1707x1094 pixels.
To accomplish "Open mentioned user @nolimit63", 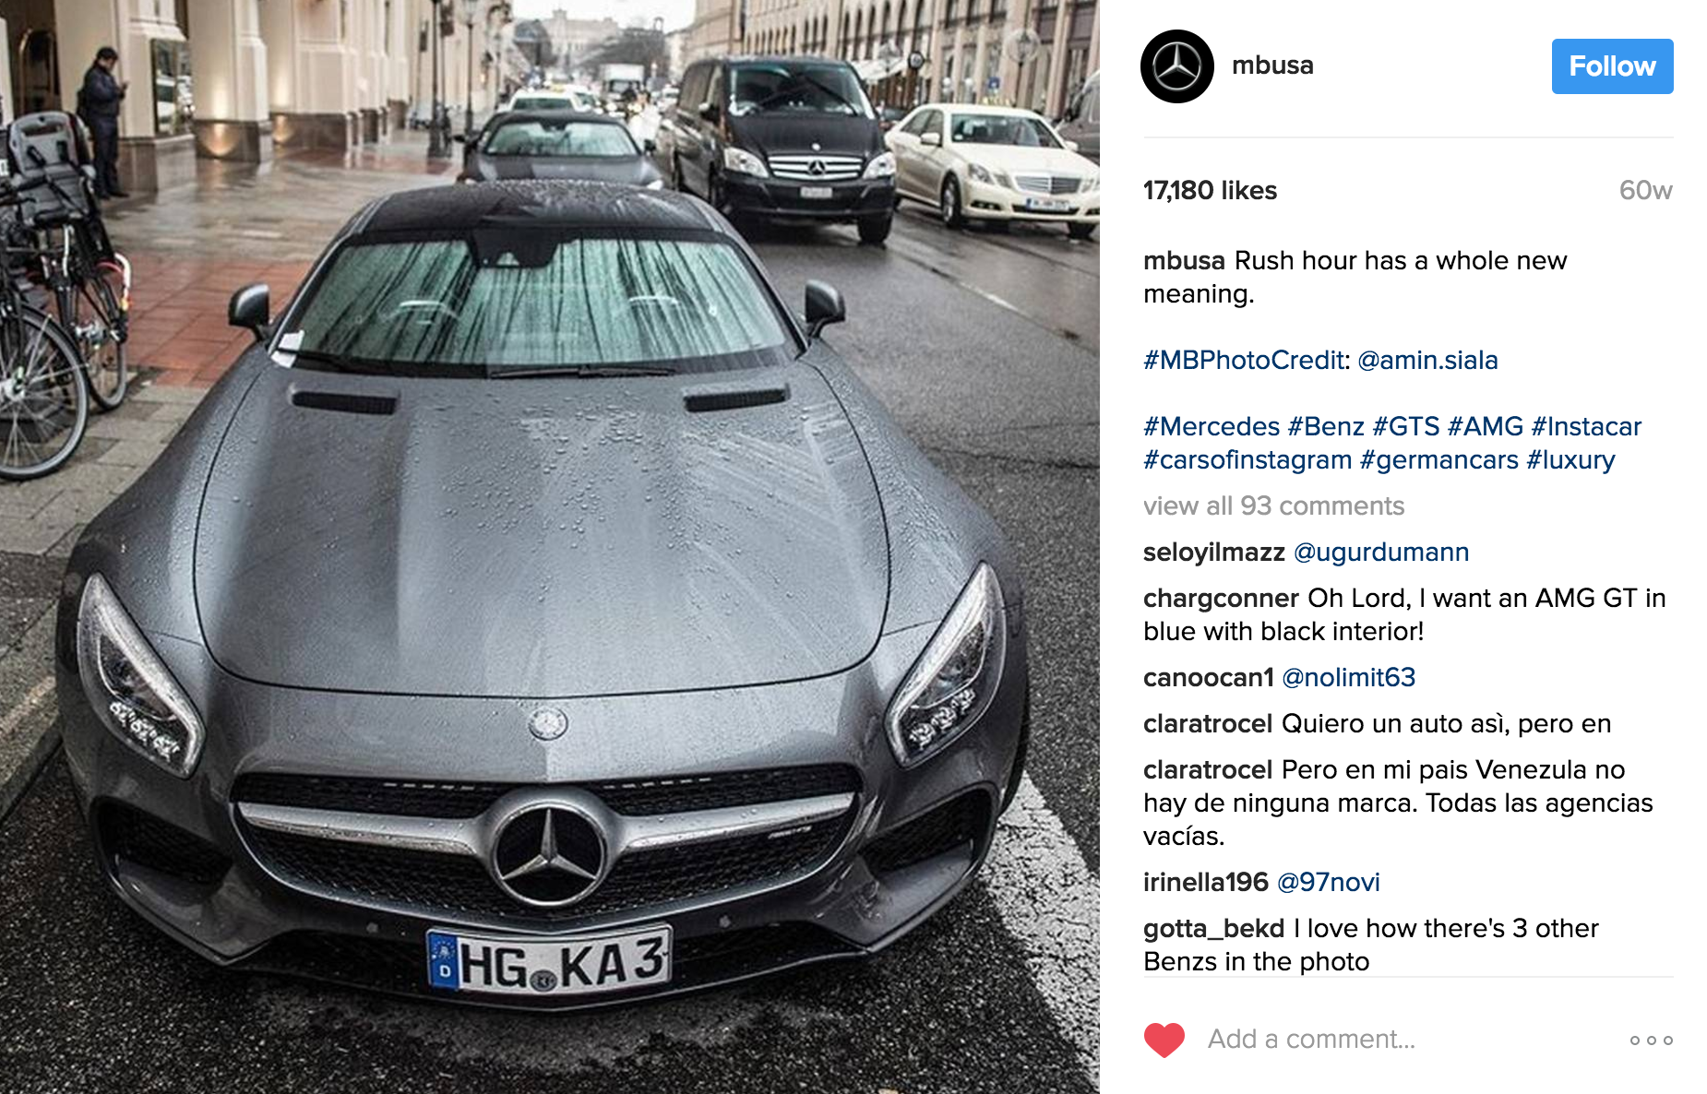I will tap(1348, 677).
